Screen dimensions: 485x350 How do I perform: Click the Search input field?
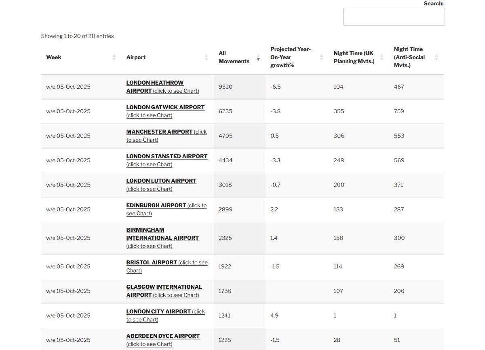394,17
